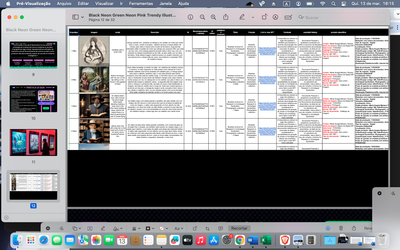Open Microsoft Word from the Dock

pyautogui.click(x=253, y=240)
